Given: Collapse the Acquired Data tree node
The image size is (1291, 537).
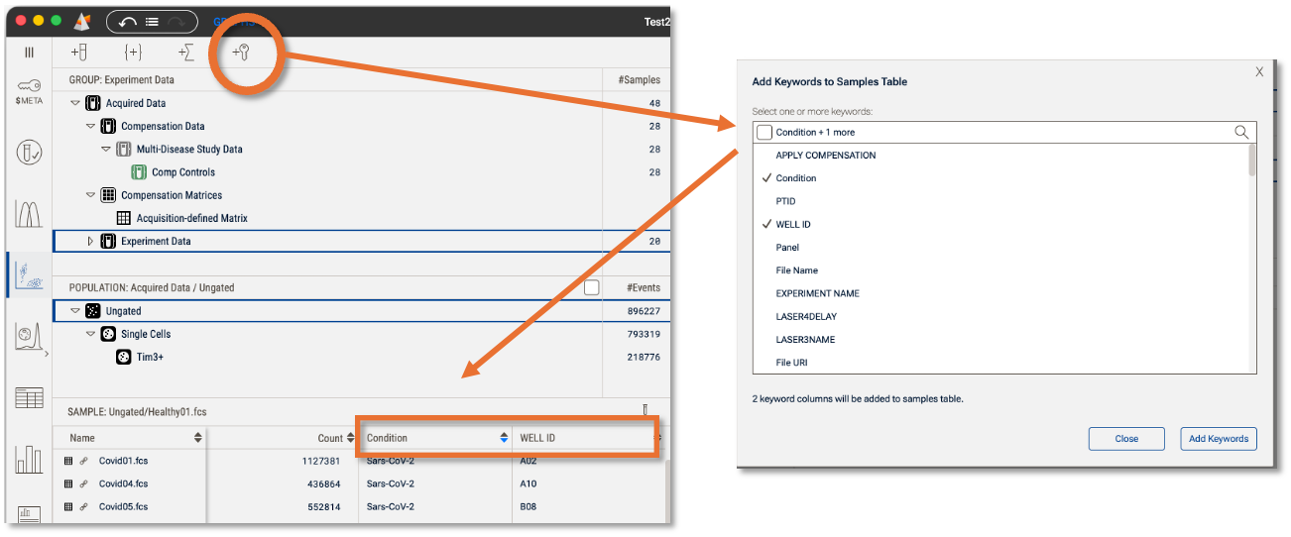Looking at the screenshot, I should (75, 103).
